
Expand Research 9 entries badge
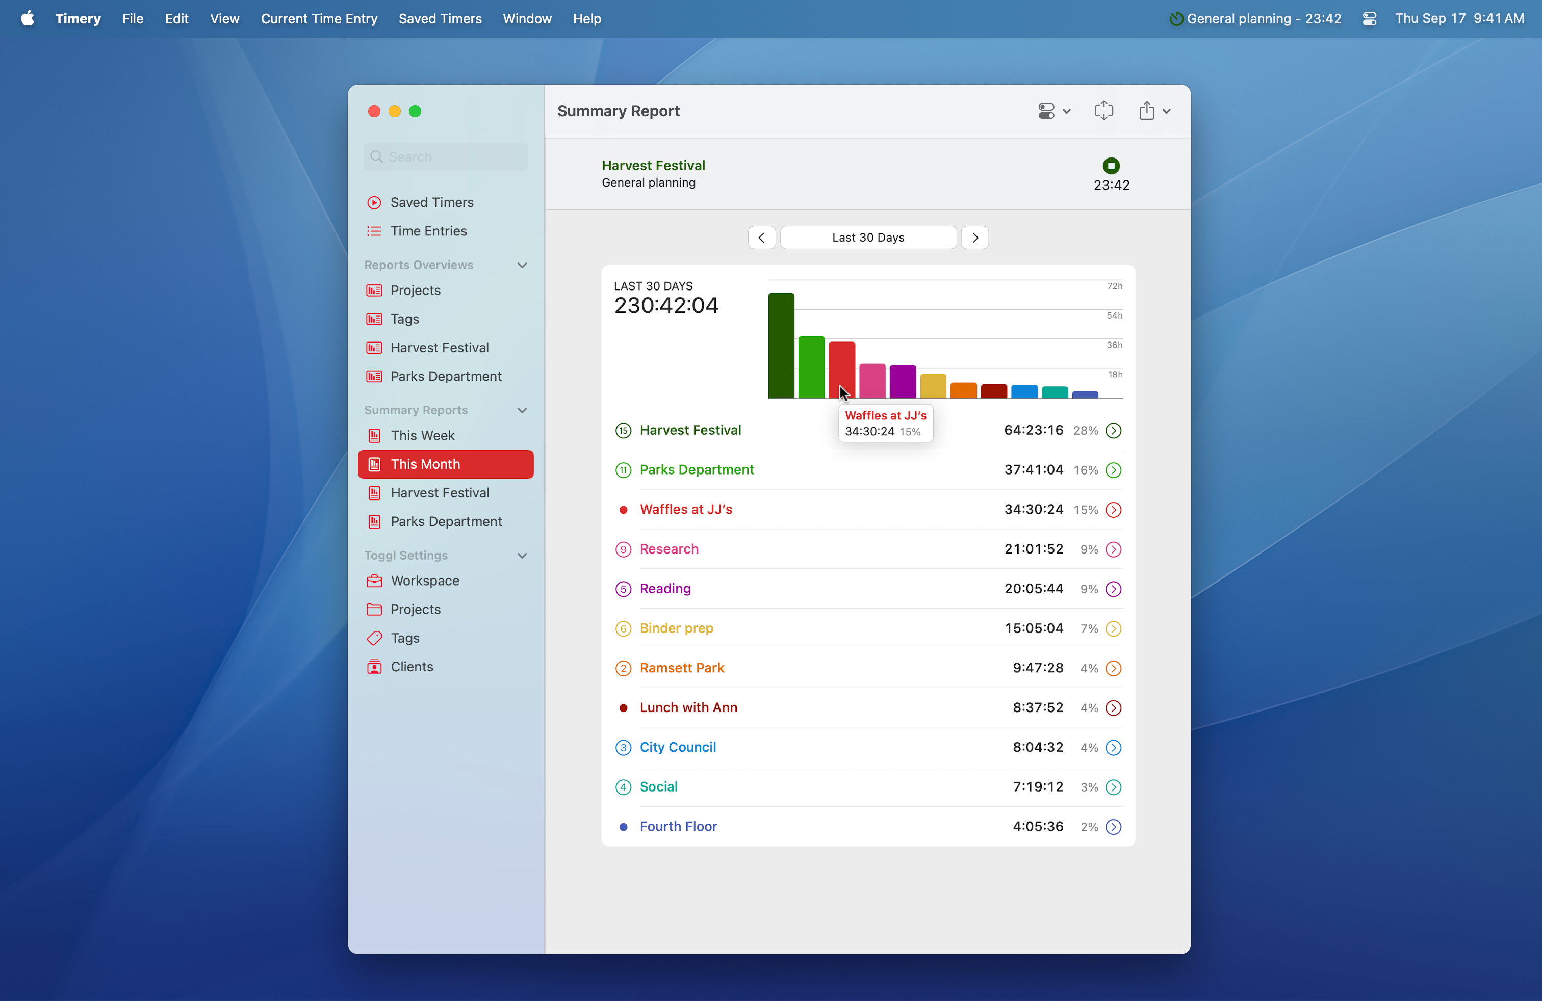pos(623,549)
